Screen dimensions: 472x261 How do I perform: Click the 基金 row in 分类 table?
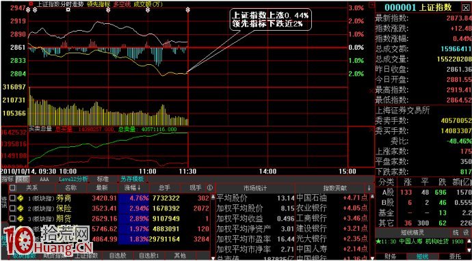pos(423,213)
